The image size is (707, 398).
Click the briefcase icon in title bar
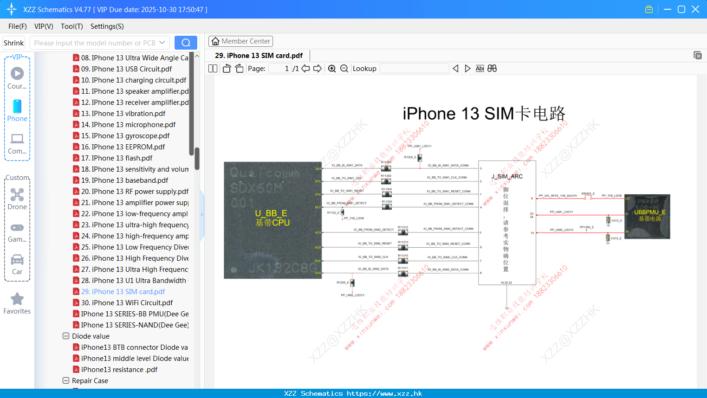click(649, 9)
